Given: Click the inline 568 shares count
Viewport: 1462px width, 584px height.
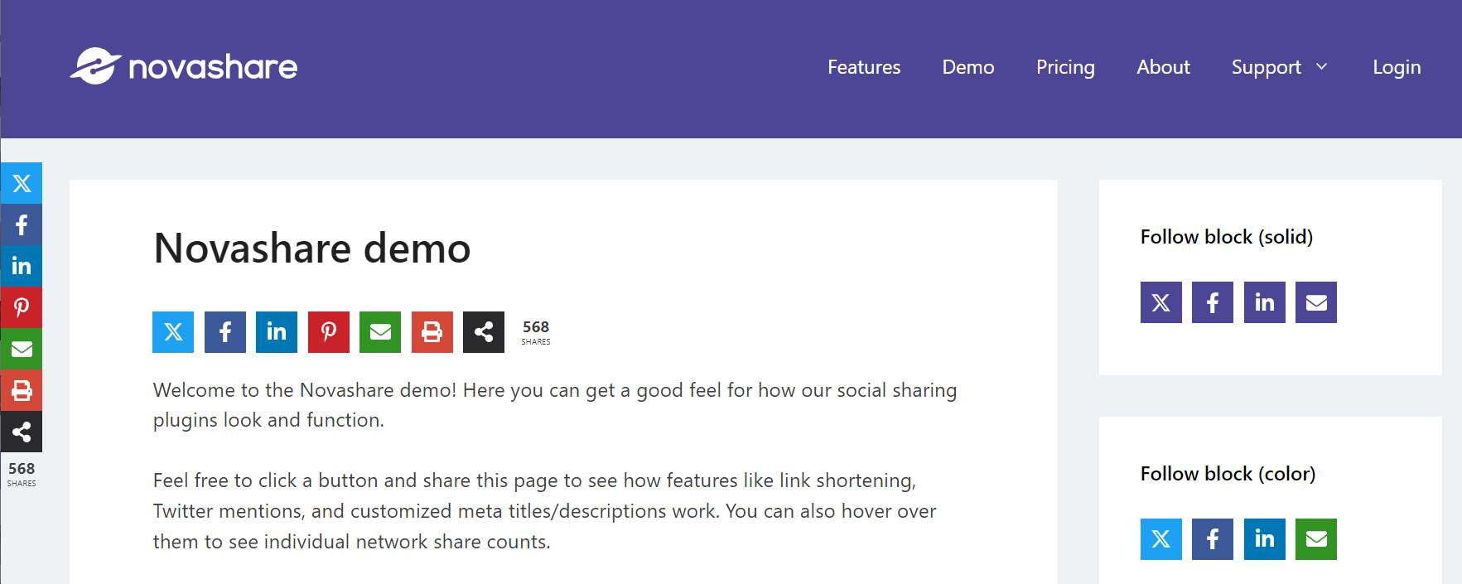Looking at the screenshot, I should pyautogui.click(x=536, y=332).
